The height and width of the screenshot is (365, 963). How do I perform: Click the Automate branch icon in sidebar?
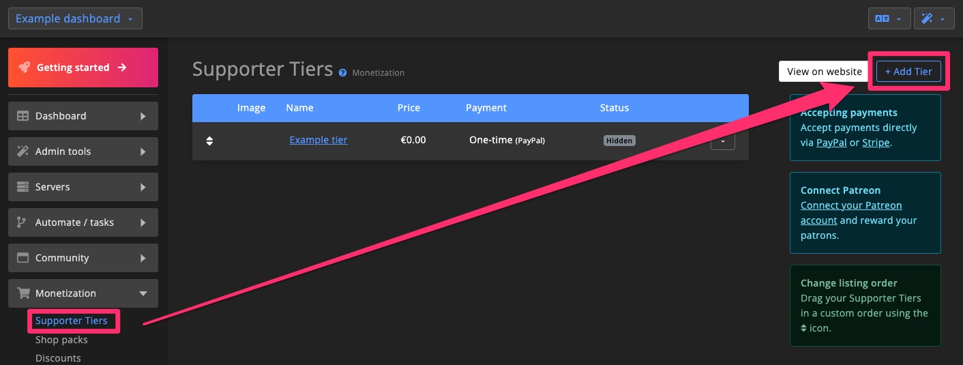22,222
